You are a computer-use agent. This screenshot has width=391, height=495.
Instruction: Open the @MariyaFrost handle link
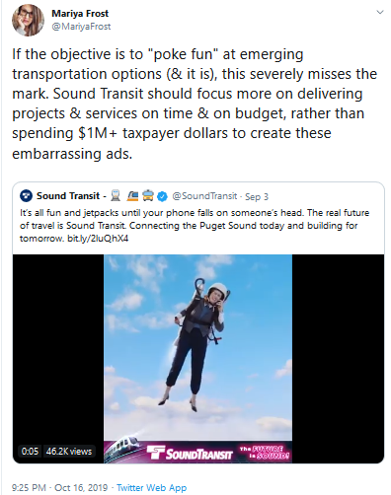(x=81, y=27)
